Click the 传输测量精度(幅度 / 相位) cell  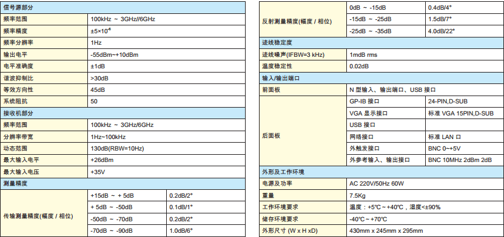coord(44,213)
